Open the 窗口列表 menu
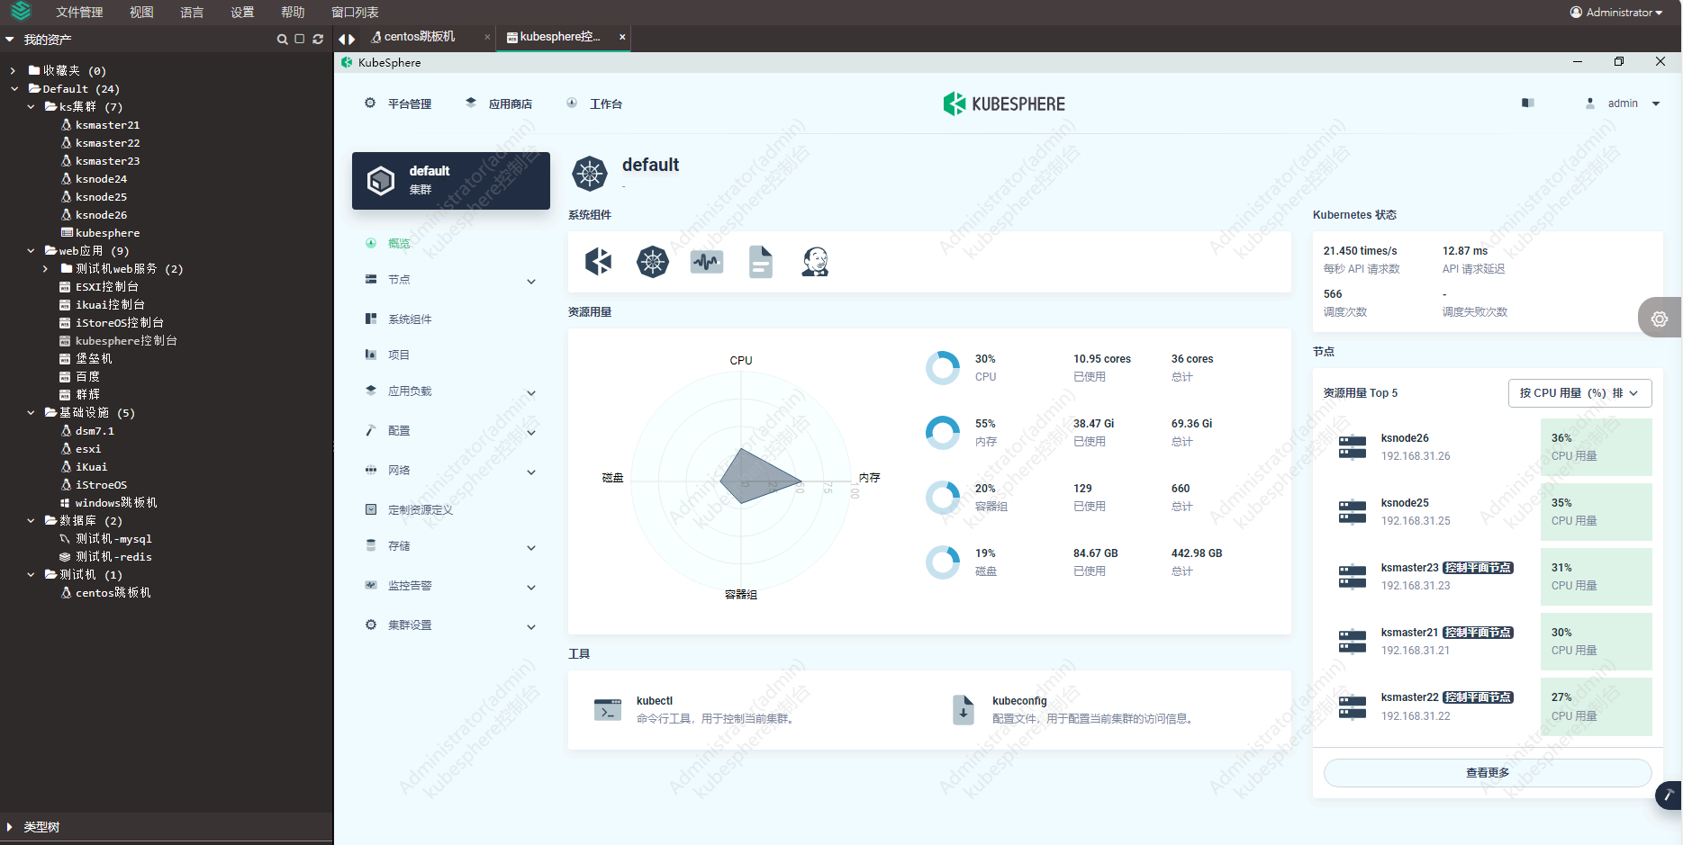1683x845 pixels. (355, 13)
